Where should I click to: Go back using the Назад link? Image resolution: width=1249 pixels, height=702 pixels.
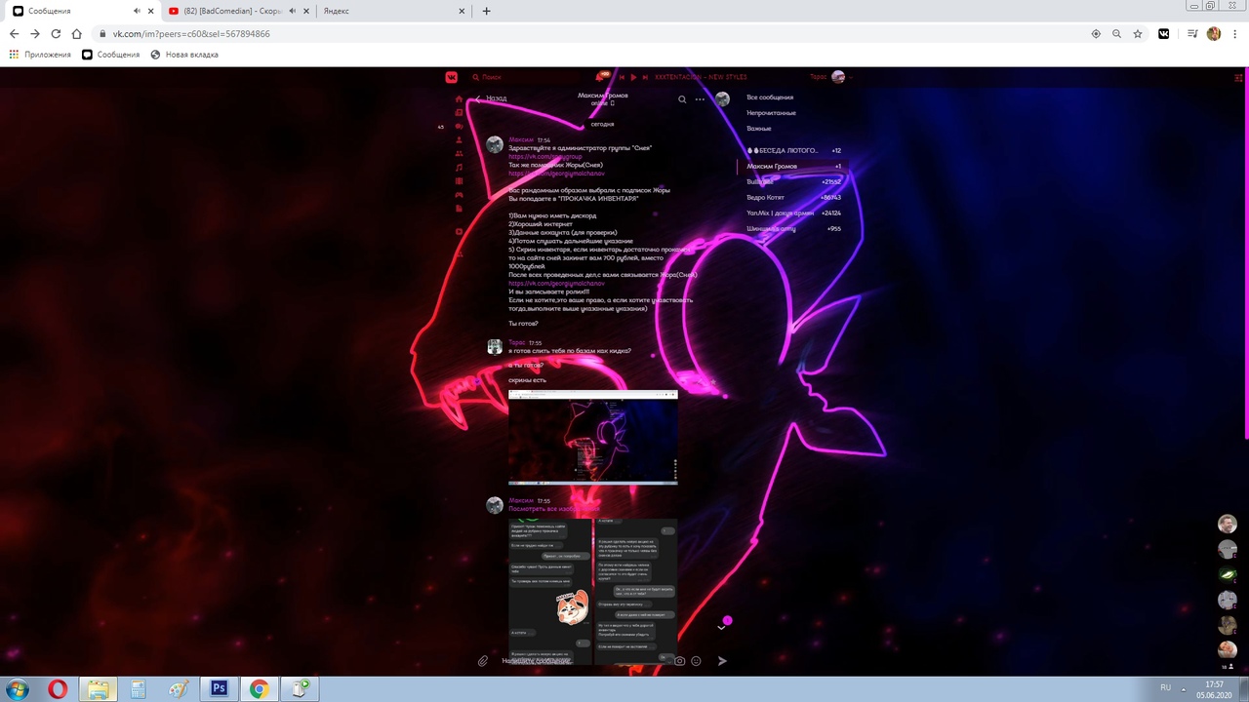(x=491, y=98)
